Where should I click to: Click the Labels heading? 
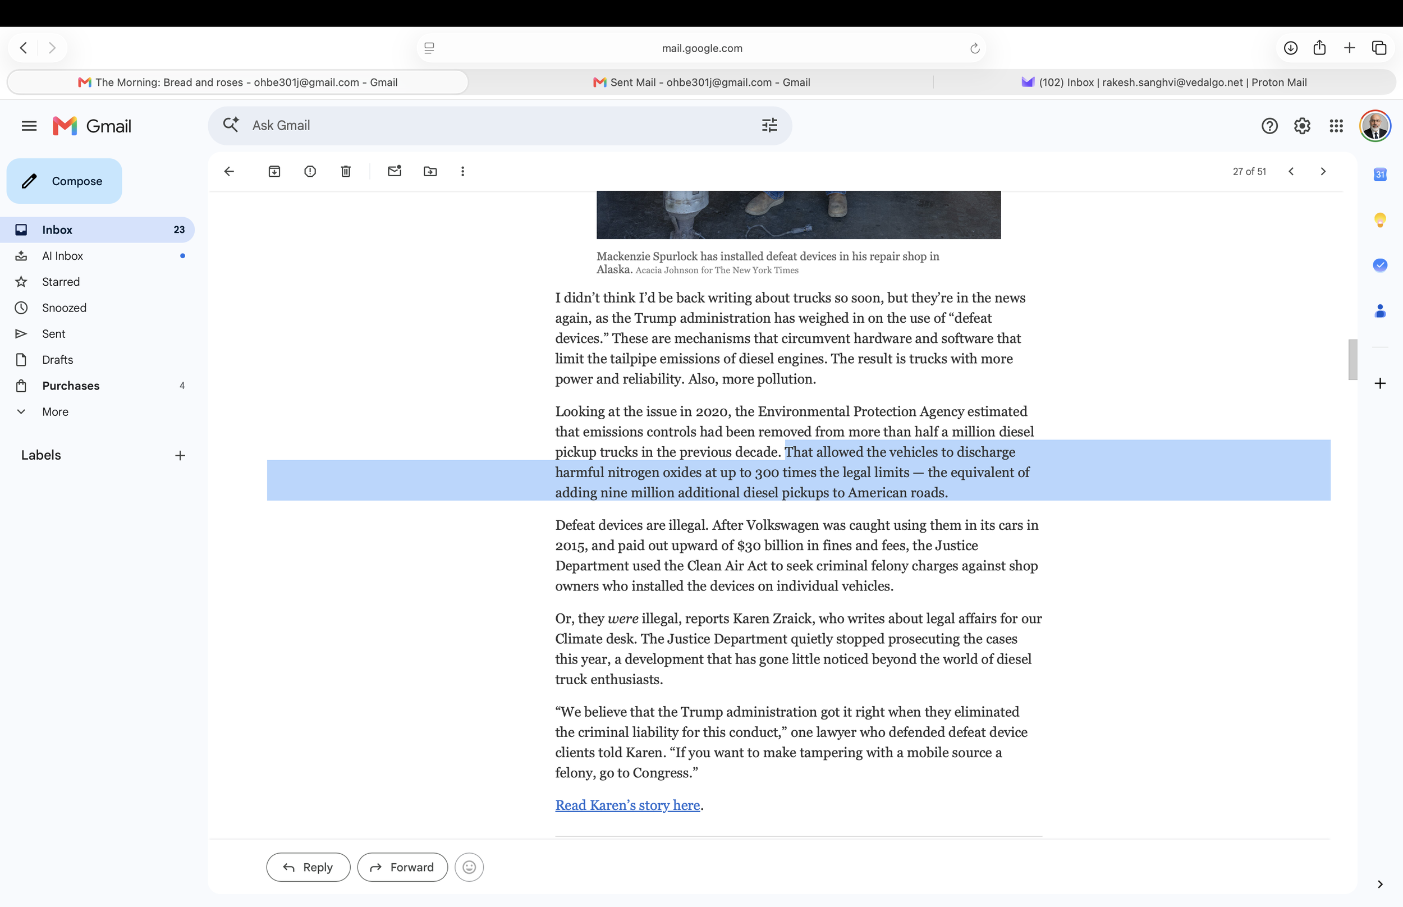(41, 455)
